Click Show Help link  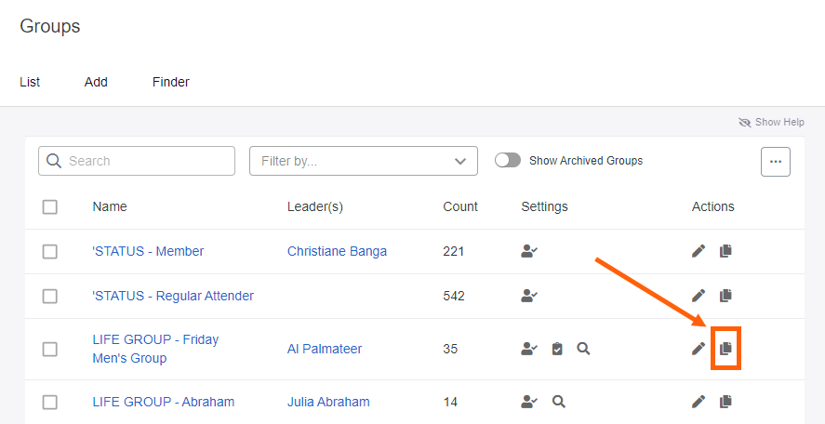pyautogui.click(x=772, y=122)
